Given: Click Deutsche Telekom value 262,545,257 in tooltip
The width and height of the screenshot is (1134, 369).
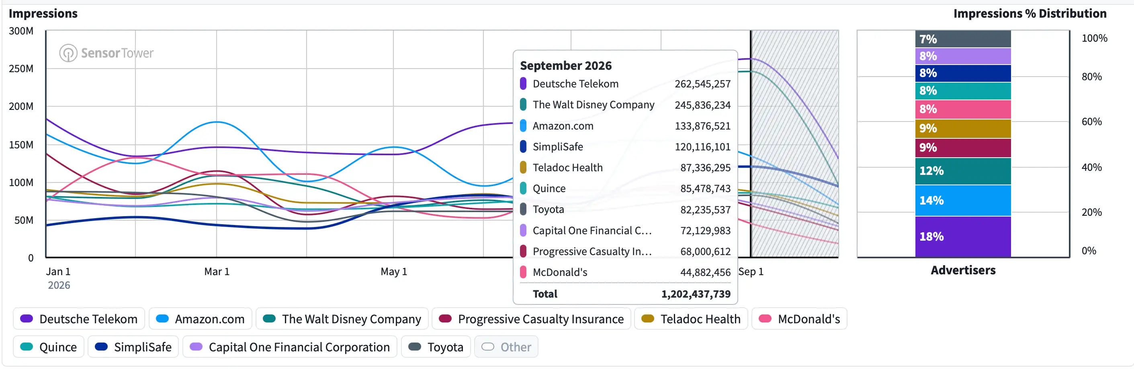Looking at the screenshot, I should 702,84.
